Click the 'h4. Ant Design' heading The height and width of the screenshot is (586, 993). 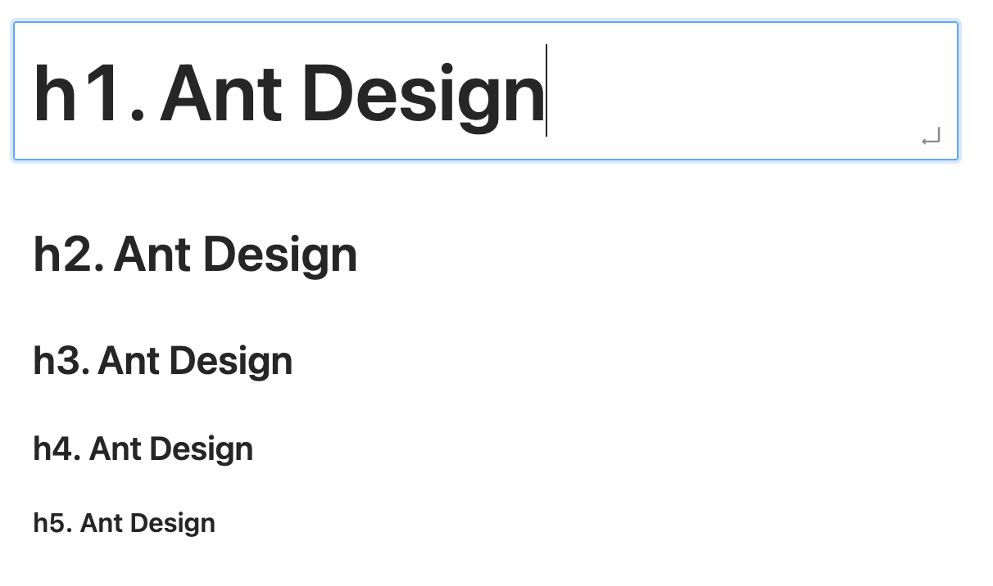tap(143, 448)
